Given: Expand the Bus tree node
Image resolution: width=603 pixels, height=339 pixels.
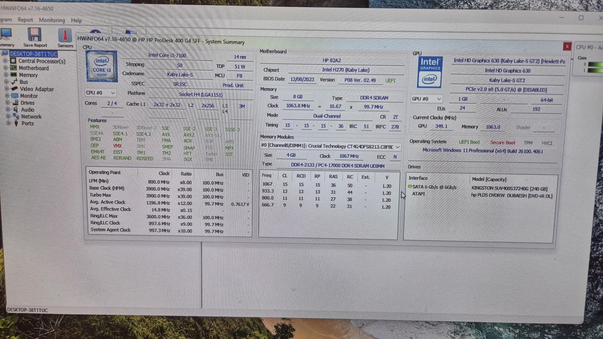Looking at the screenshot, I should pos(6,82).
